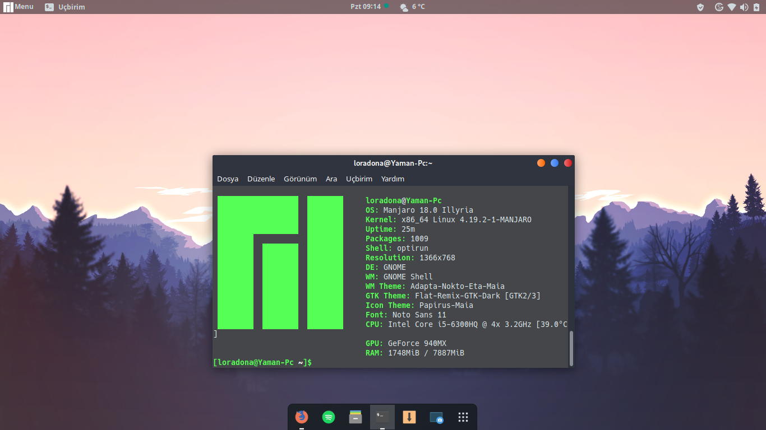Click the shield security tray icon
The height and width of the screenshot is (430, 766).
(x=700, y=7)
